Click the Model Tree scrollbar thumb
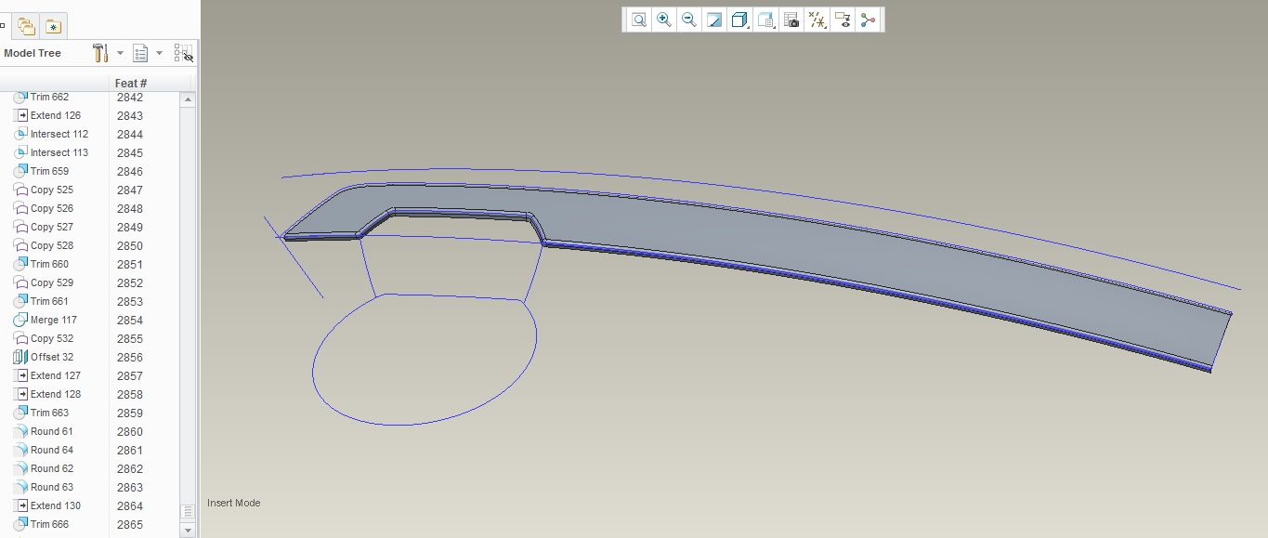The image size is (1268, 538). click(188, 512)
